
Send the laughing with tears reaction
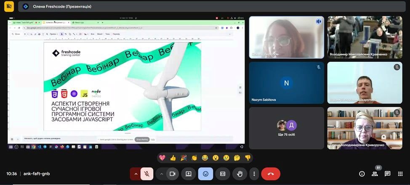pos(205,158)
